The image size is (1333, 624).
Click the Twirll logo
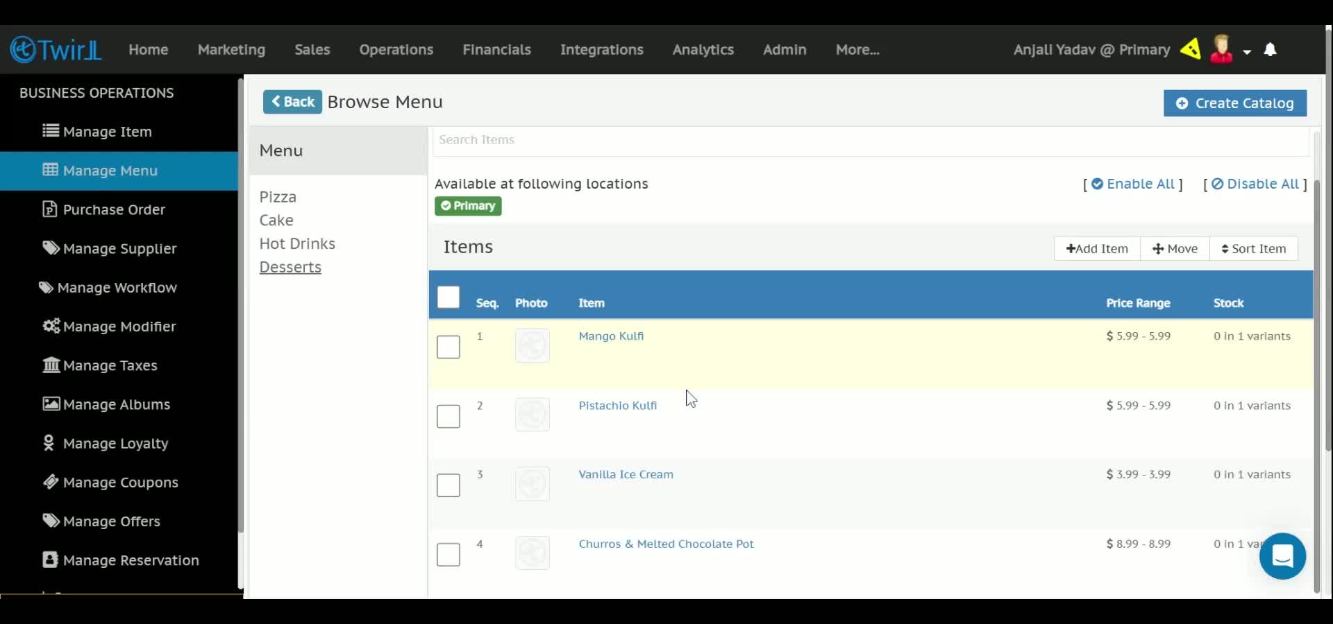coord(56,49)
